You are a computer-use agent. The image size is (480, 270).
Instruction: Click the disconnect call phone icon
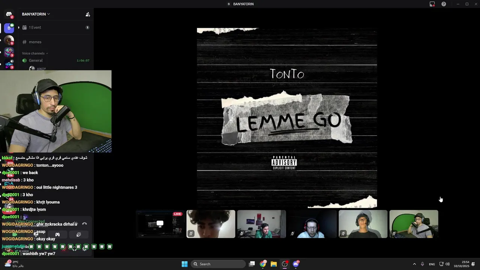point(84,224)
